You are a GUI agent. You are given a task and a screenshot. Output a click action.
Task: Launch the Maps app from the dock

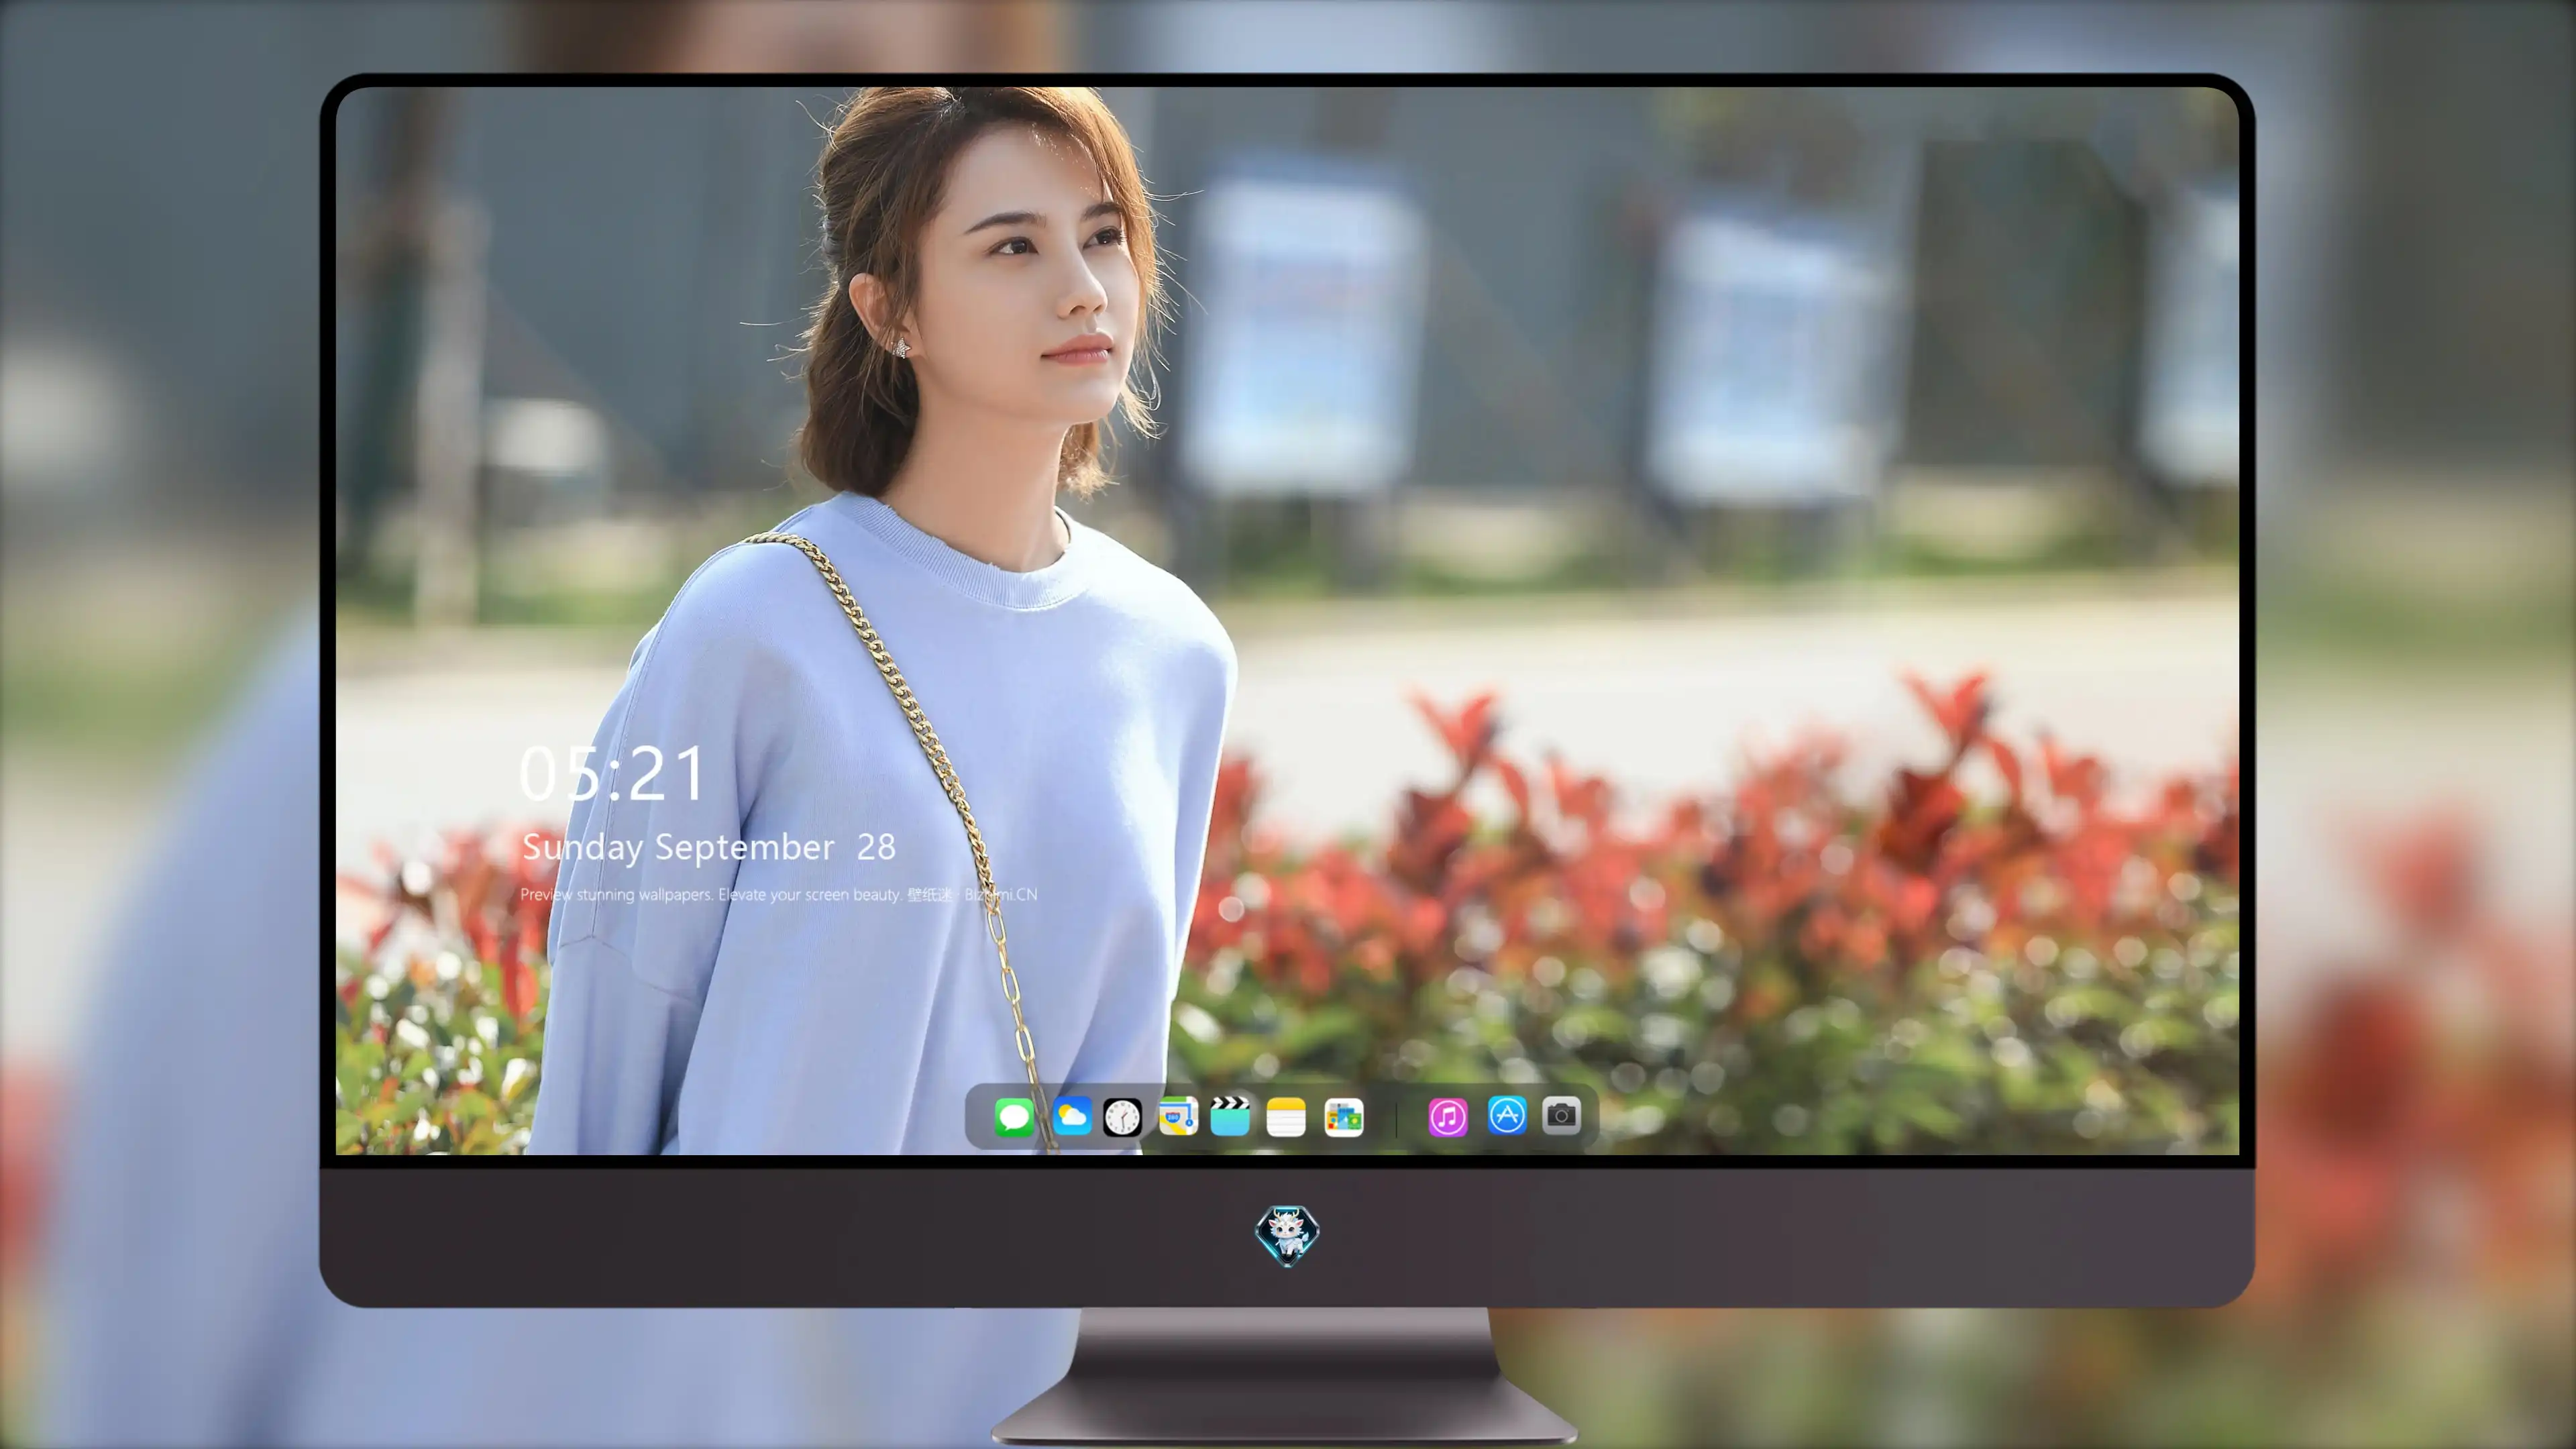point(1178,1117)
